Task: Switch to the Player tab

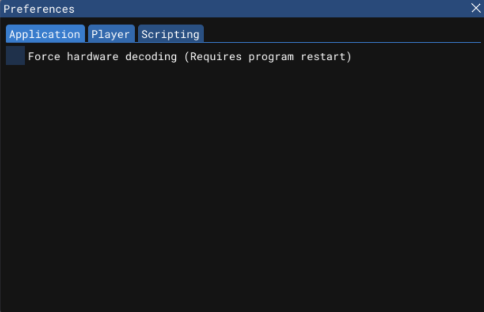Action: [x=111, y=34]
